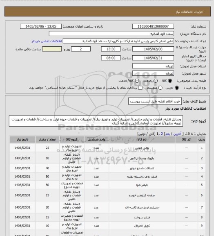Click the goods group text box
Screen dimensions: 214x236
96,121
